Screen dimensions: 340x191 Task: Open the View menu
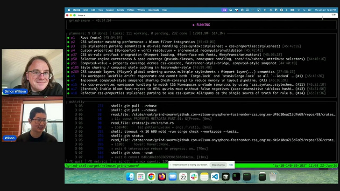click(x=100, y=10)
